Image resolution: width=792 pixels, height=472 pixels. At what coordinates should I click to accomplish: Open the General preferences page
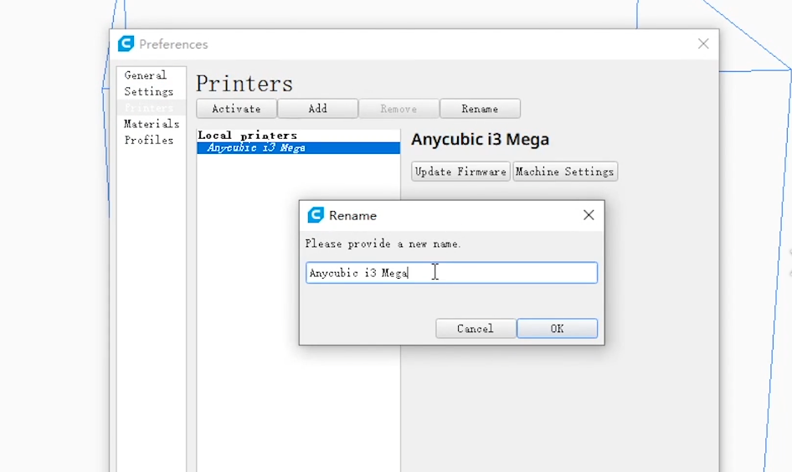pos(146,75)
